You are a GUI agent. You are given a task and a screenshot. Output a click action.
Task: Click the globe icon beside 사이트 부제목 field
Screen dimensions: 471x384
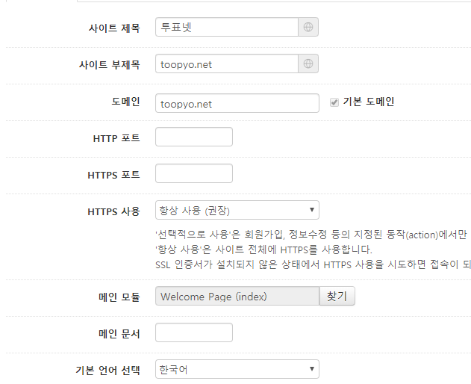click(x=308, y=64)
